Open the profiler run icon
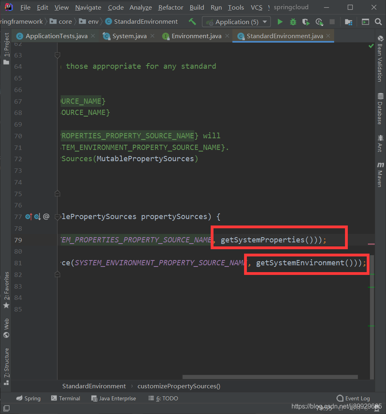386x414 pixels. point(319,22)
